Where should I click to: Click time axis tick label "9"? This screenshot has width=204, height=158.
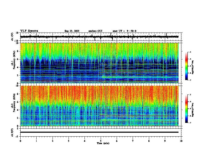click(165, 141)
